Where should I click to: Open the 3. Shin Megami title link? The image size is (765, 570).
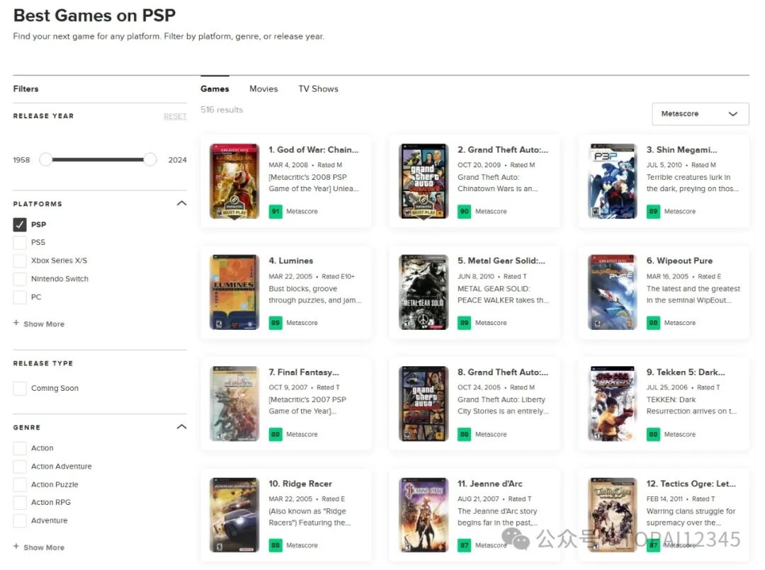pos(681,149)
